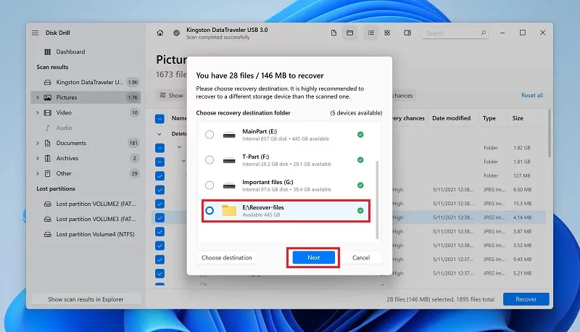
Task: Select T-Part (F:) radio button
Action: tap(210, 159)
